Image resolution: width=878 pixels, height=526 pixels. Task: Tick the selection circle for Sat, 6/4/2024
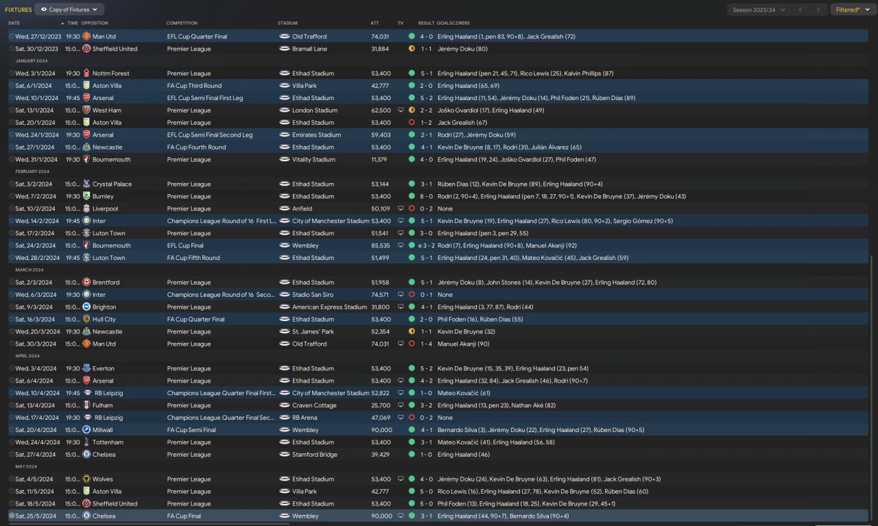click(x=12, y=381)
